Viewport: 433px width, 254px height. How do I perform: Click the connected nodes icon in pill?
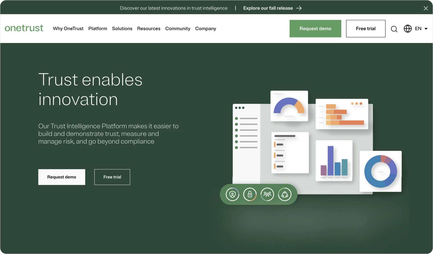pos(285,194)
